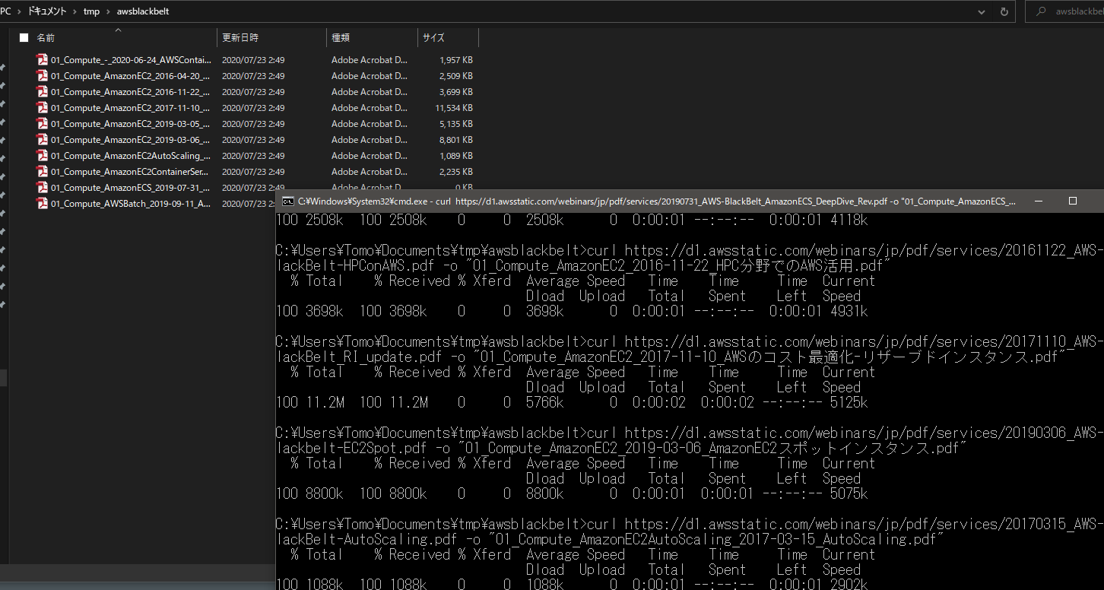Expand the chevron after tmp in breadcrumb
Viewport: 1104px width, 590px height.
pos(108,11)
